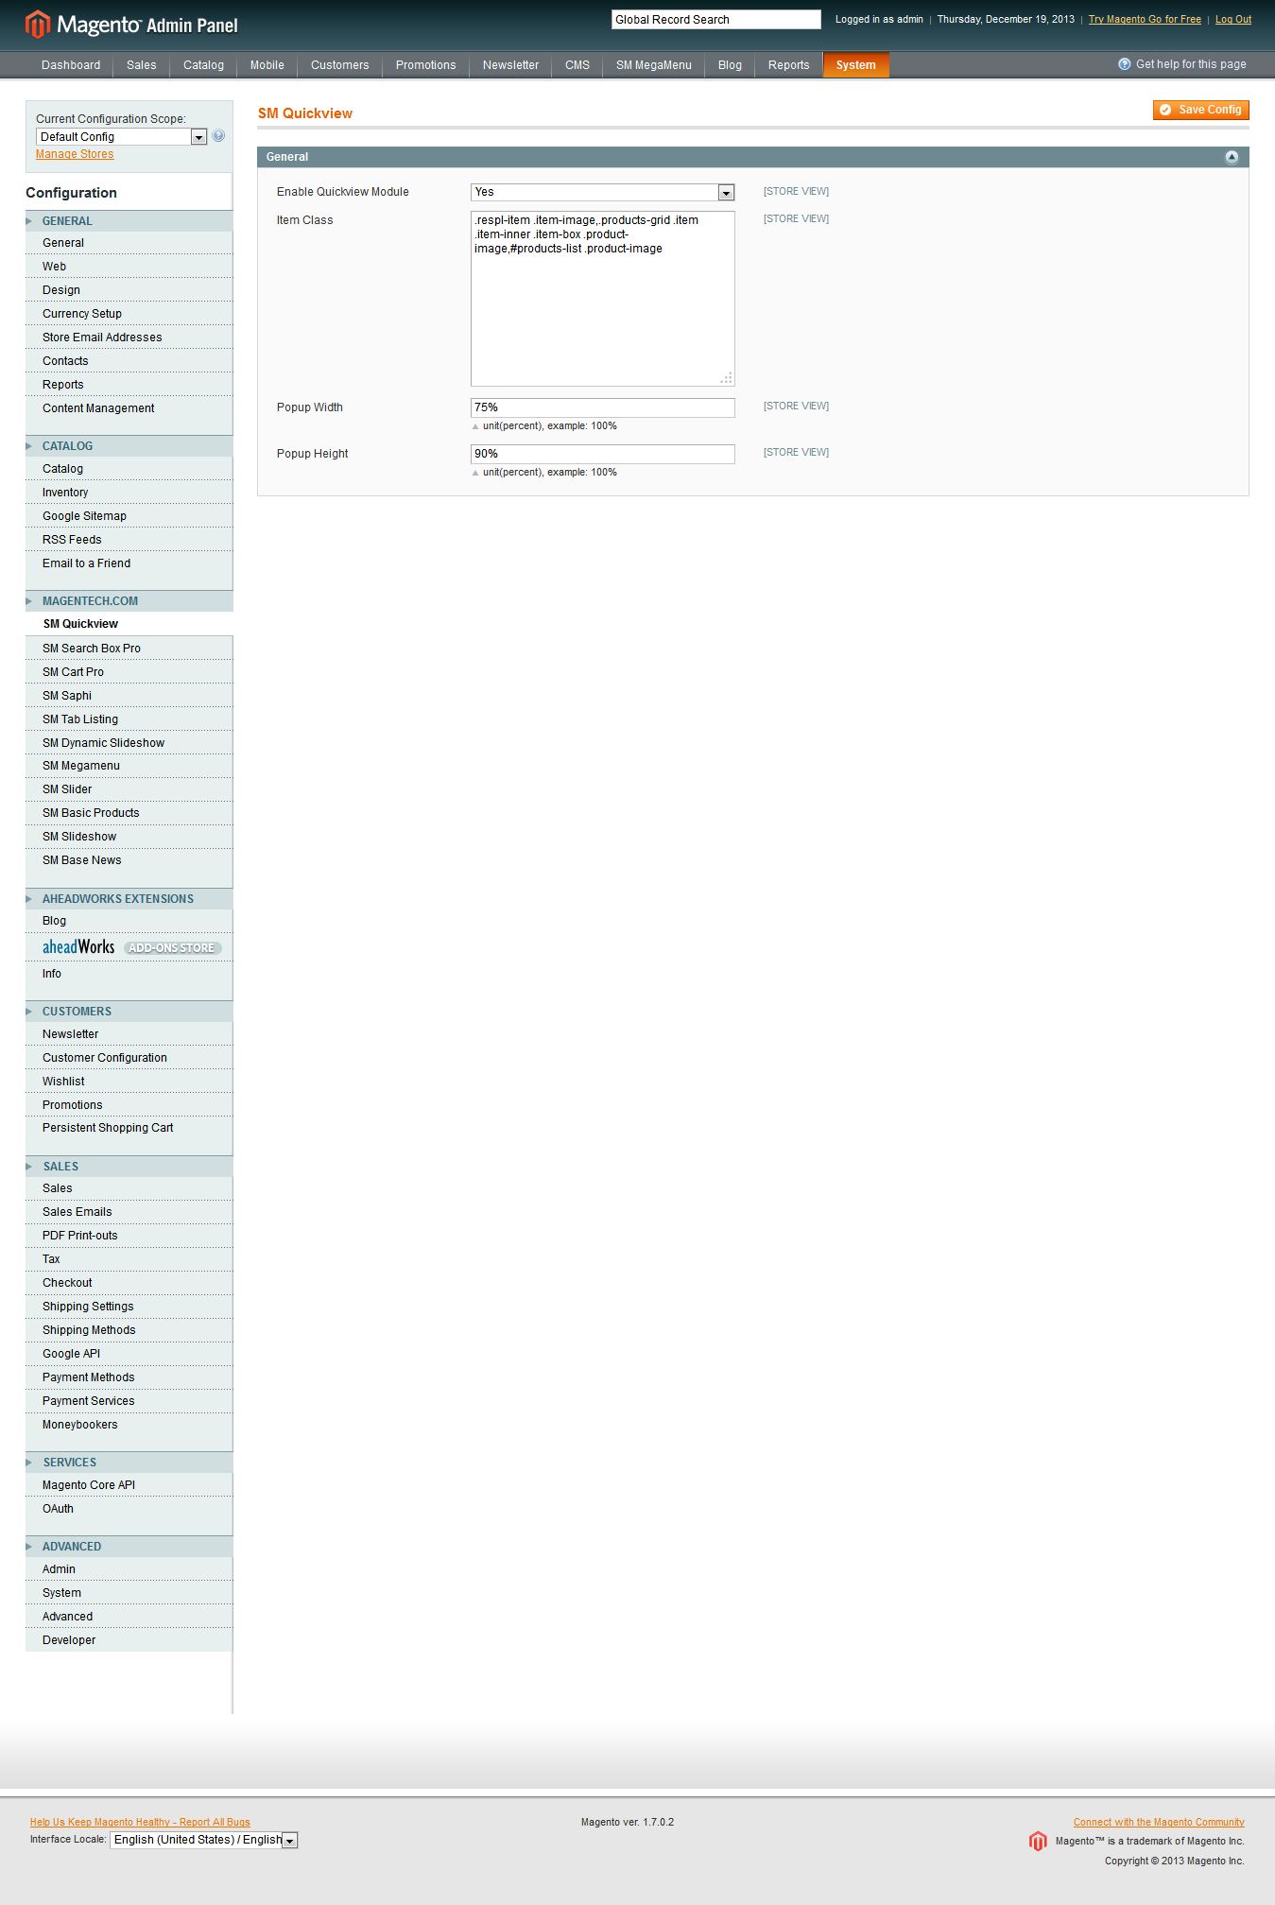Click the Save Config button
Screen dimensions: 1275x1905
click(x=1201, y=110)
